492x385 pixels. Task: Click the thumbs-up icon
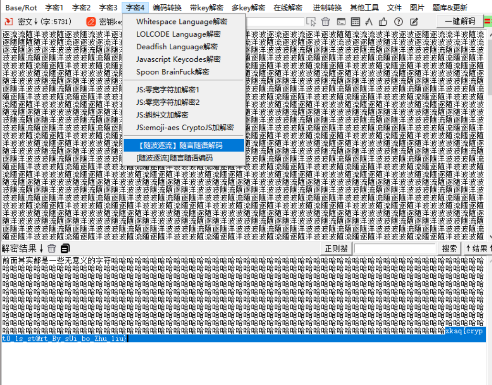383,22
